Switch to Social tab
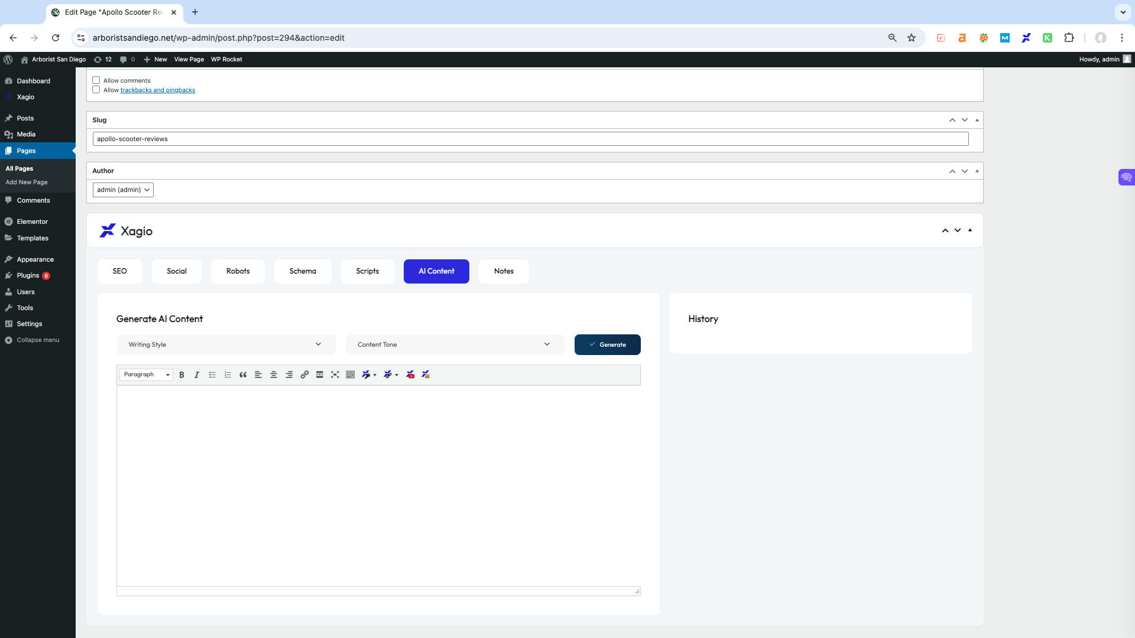 tap(177, 271)
